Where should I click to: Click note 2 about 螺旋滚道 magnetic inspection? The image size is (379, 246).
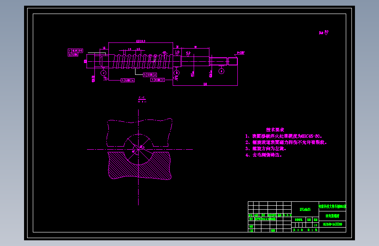click(286, 142)
